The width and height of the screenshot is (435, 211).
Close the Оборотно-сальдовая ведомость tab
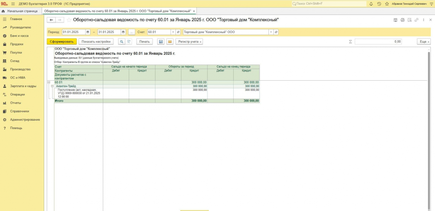[x=194, y=11]
